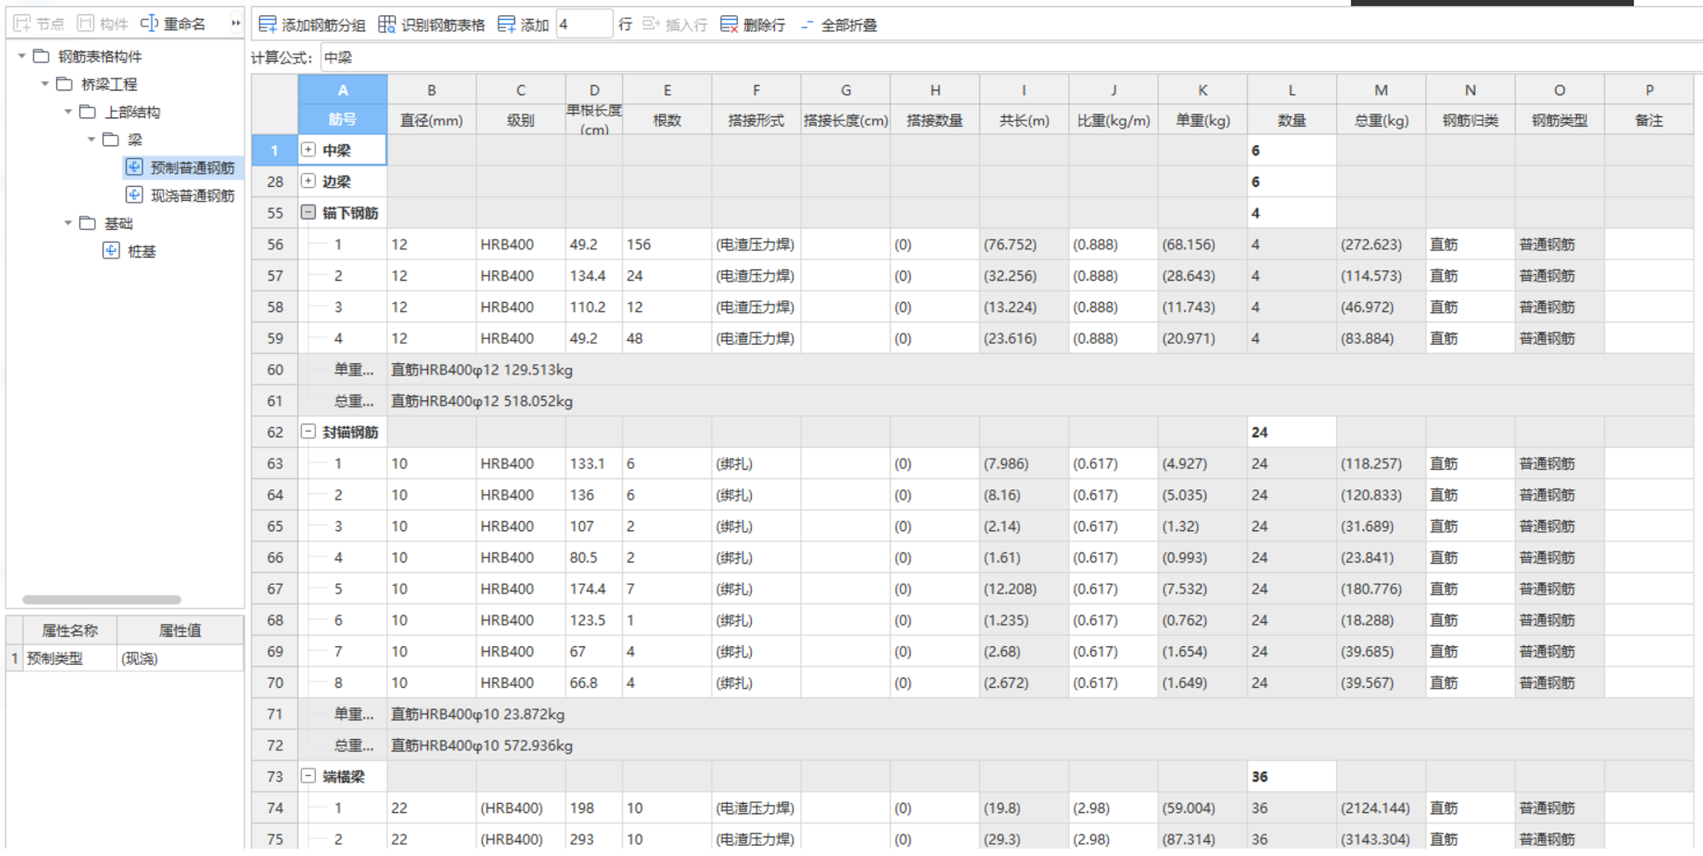Collapse the 钢筋表格构件 tree root arrow
The image size is (1703, 856).
tap(22, 56)
